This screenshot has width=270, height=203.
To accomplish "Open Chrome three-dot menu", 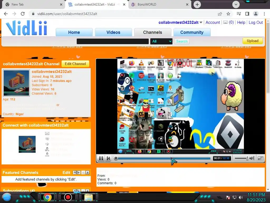I will click(264, 14).
